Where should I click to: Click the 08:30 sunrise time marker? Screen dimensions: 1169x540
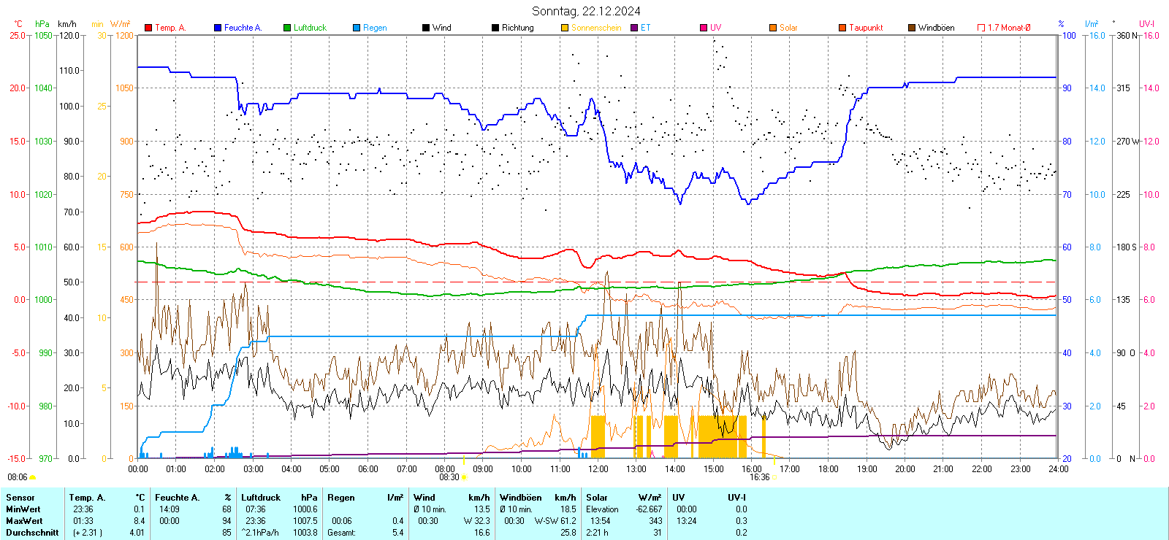(449, 477)
